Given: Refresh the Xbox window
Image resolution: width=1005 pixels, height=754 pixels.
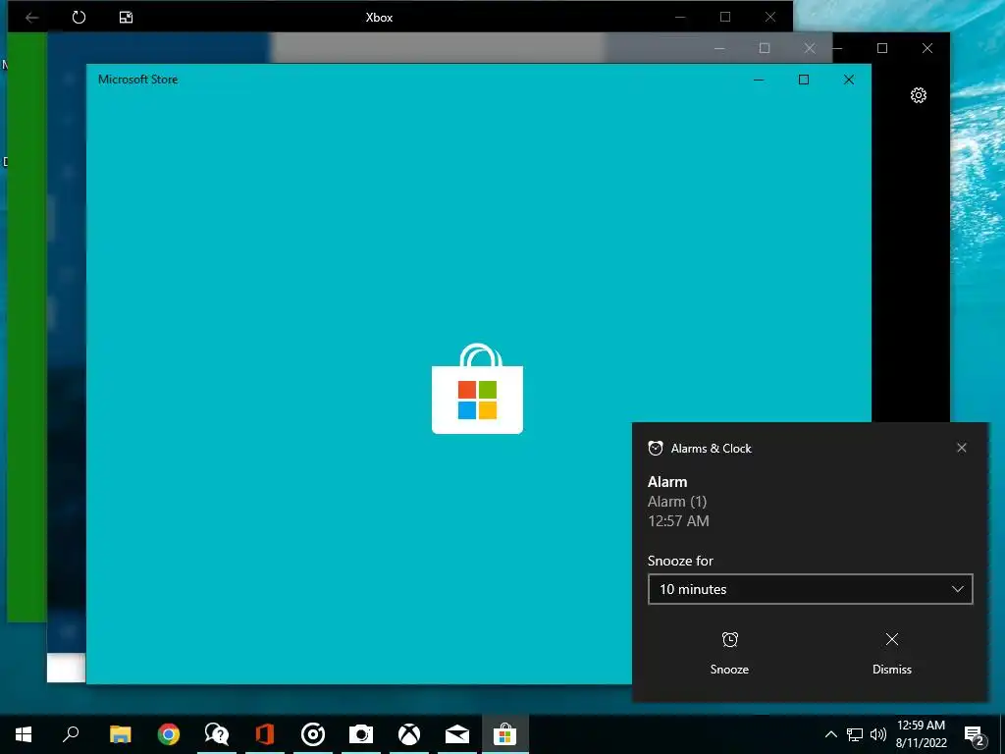Looking at the screenshot, I should coord(79,18).
